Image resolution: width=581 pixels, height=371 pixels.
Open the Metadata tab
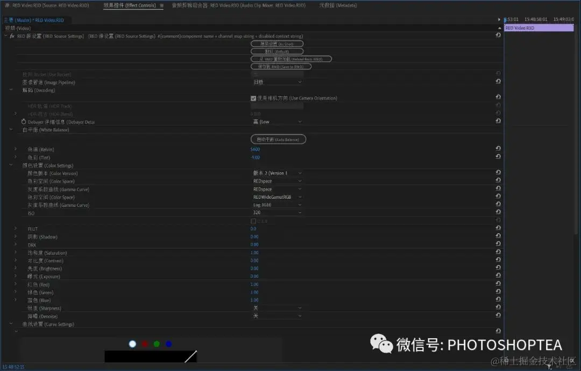pos(338,5)
